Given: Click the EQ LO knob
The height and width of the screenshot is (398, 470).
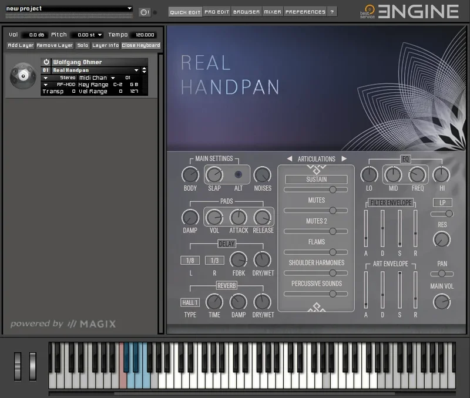Looking at the screenshot, I should point(369,174).
